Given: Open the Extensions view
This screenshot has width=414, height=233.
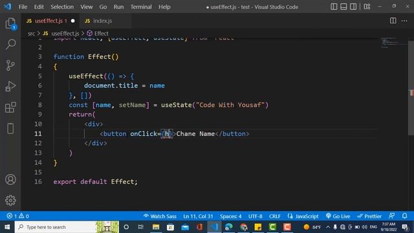Looking at the screenshot, I should click(10, 107).
